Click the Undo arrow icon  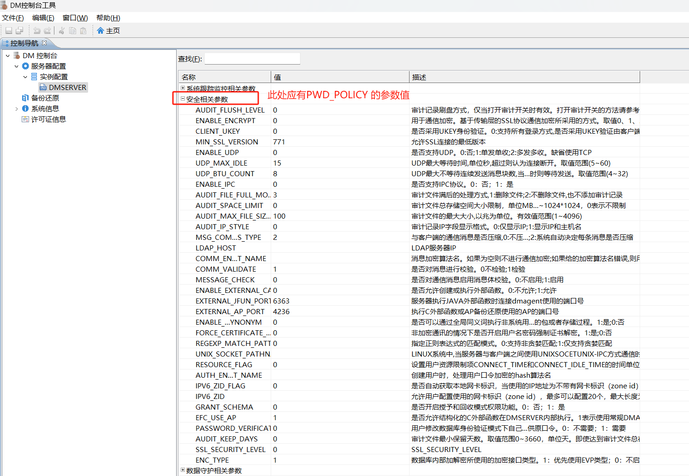(37, 31)
